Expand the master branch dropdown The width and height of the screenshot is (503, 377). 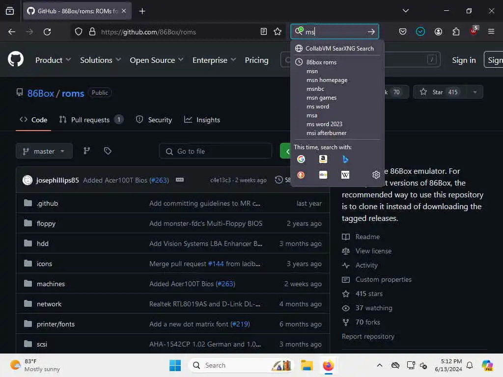pos(44,151)
